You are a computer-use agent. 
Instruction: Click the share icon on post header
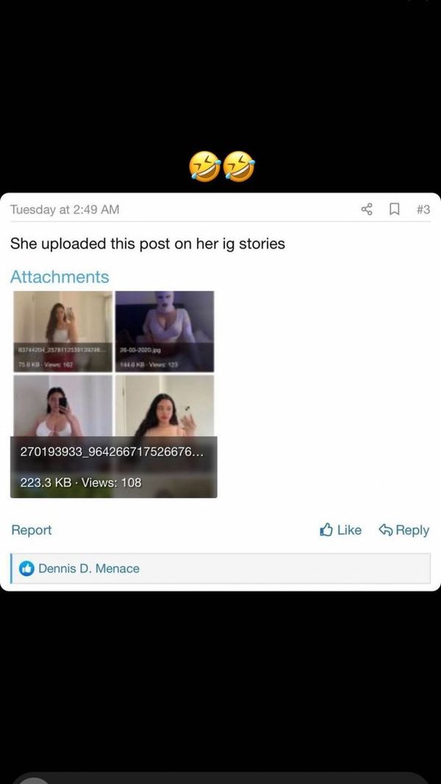367,209
